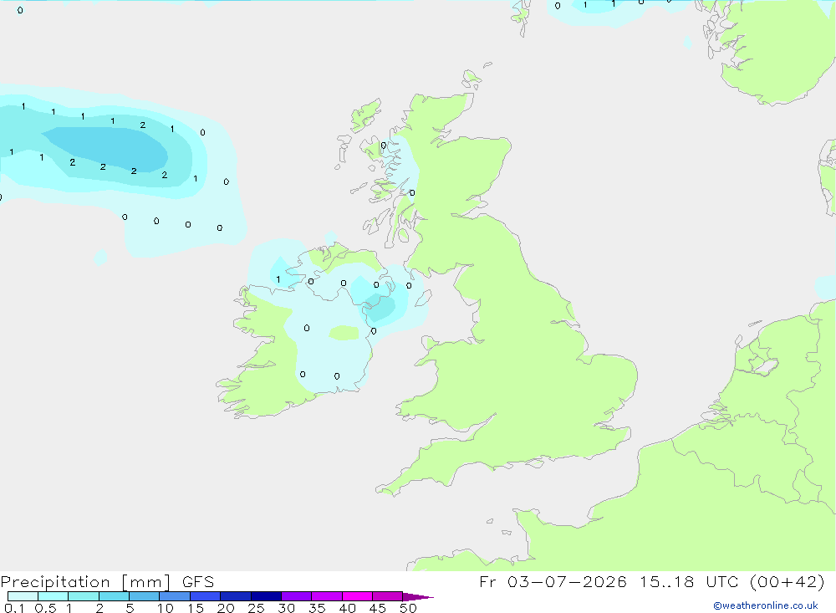Click the 20–25 mm legend segment
Image resolution: width=836 pixels, height=613 pixels.
pos(236,596)
